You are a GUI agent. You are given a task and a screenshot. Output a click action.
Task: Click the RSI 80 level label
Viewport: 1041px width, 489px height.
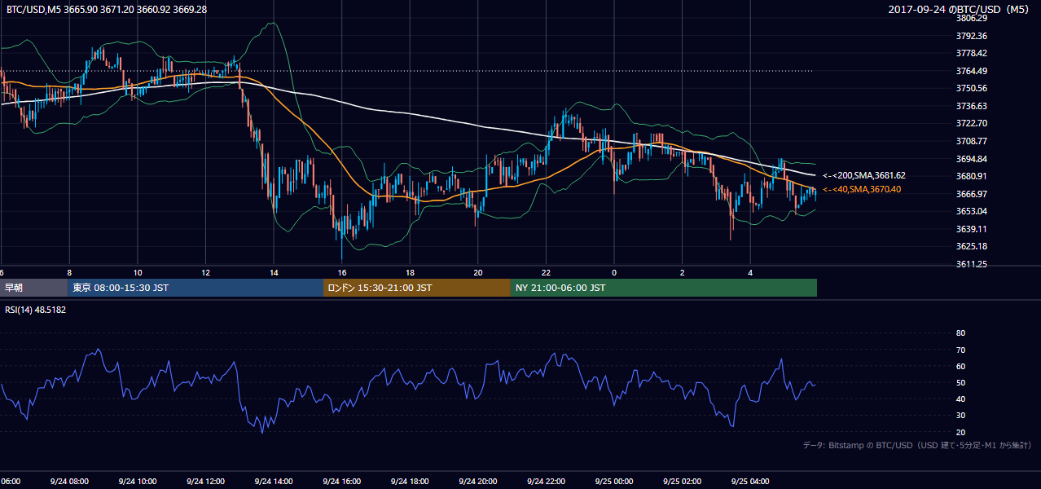960,333
